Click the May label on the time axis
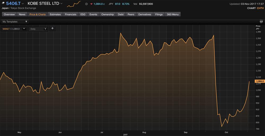Viewport: 265px width, 136px height. coord(19,132)
